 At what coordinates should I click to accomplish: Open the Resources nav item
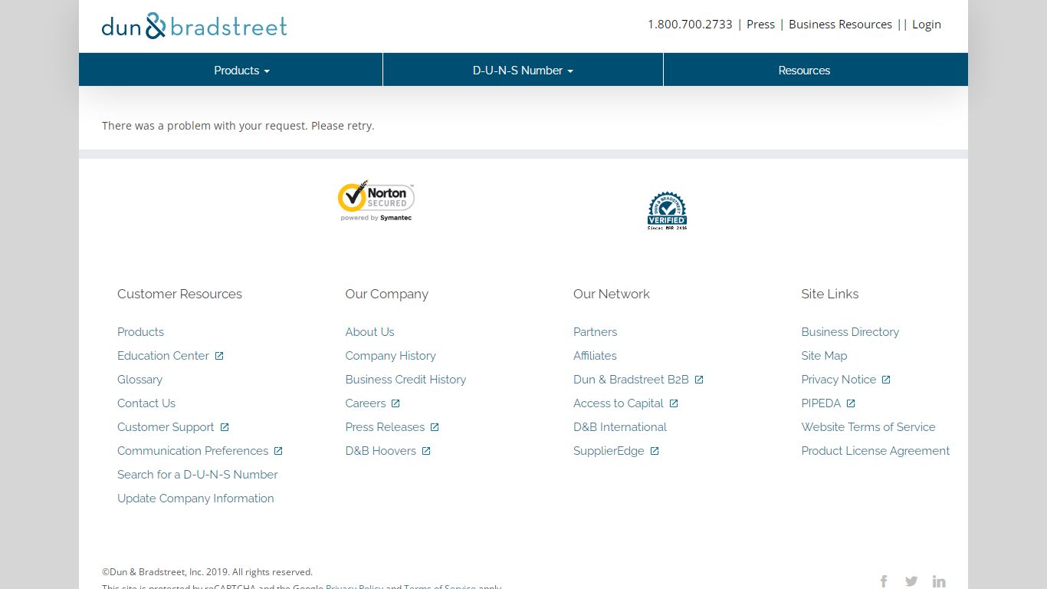click(x=804, y=70)
